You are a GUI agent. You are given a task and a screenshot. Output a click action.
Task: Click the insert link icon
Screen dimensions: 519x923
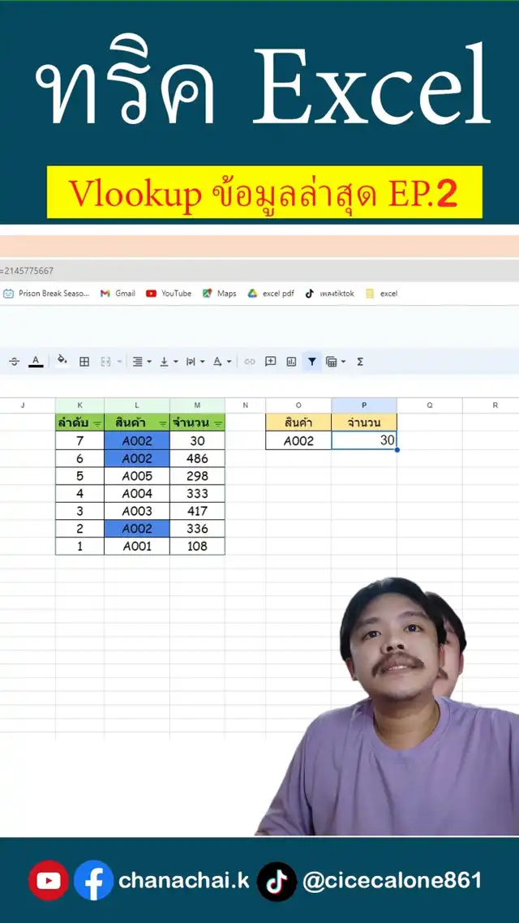(x=250, y=362)
